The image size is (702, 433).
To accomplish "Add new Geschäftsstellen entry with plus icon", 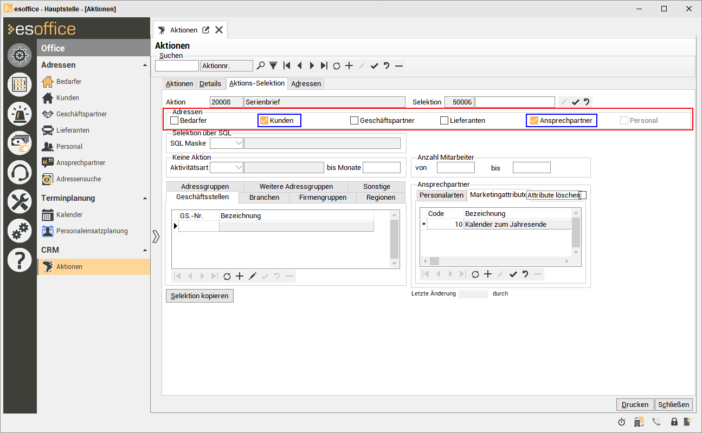I will (x=240, y=276).
